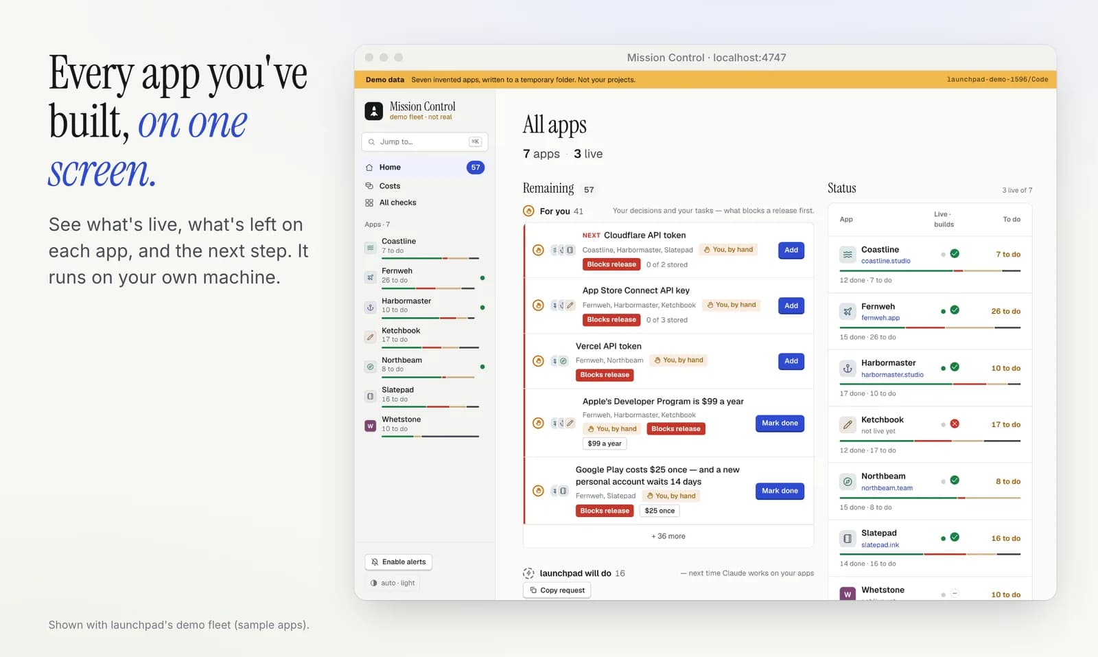
Task: Select Coastline app icon in sidebar
Action: [371, 248]
